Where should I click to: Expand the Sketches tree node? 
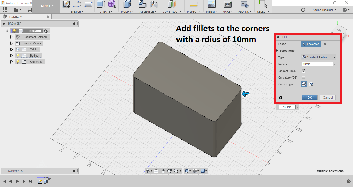pos(11,62)
